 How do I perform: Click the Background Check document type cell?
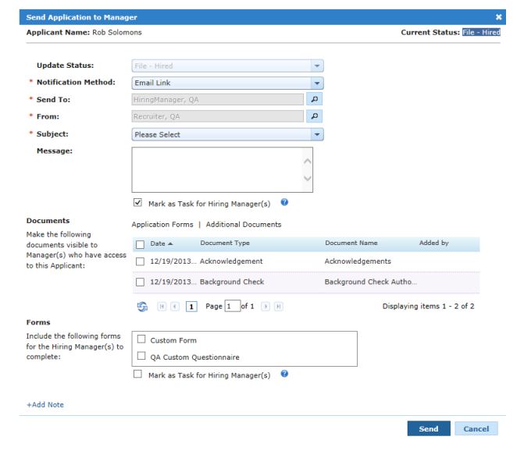[232, 282]
